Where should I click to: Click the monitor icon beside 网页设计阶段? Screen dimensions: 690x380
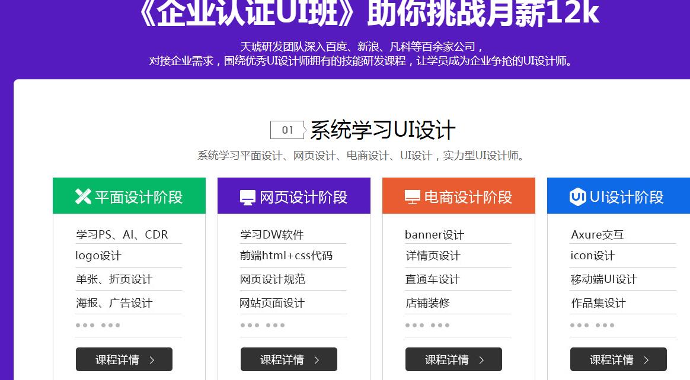pyautogui.click(x=248, y=197)
